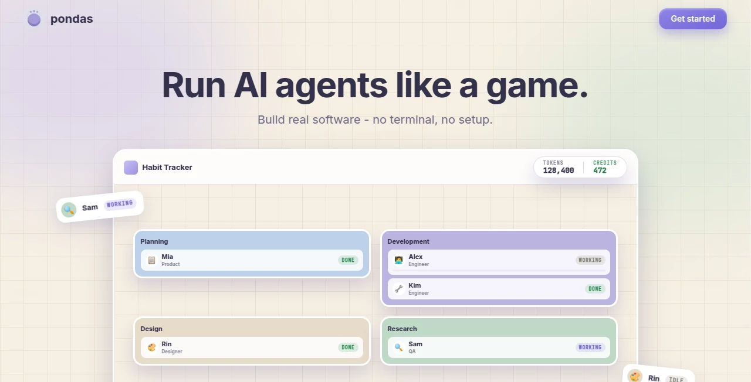751x382 pixels.
Task: Click Sam's magnifier icon in Research
Action: tap(398, 347)
